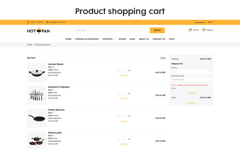Click the country not supported error text
240x149 pixels.
[x=190, y=87]
